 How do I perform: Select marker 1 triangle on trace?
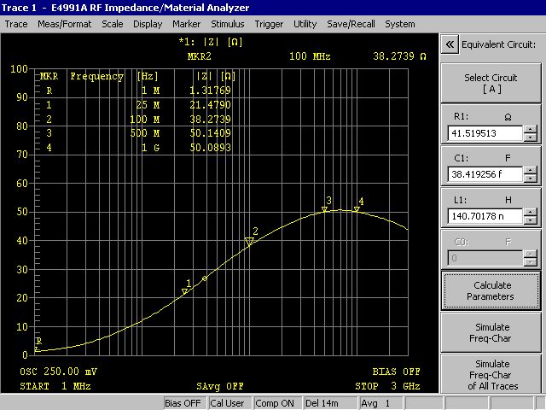[185, 292]
